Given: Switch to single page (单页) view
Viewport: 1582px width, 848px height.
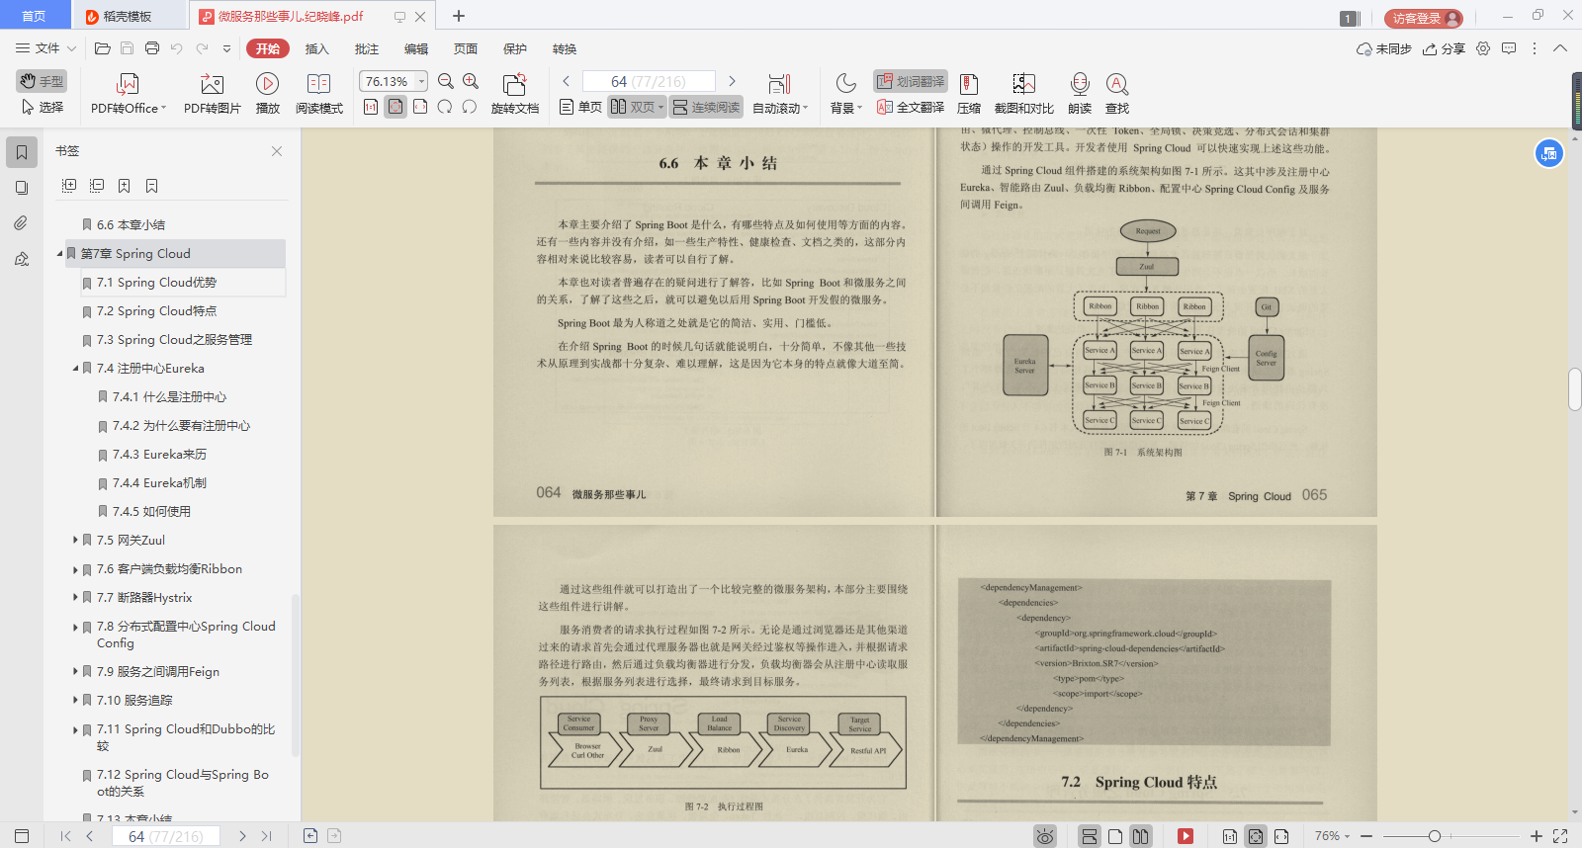Looking at the screenshot, I should click(580, 107).
